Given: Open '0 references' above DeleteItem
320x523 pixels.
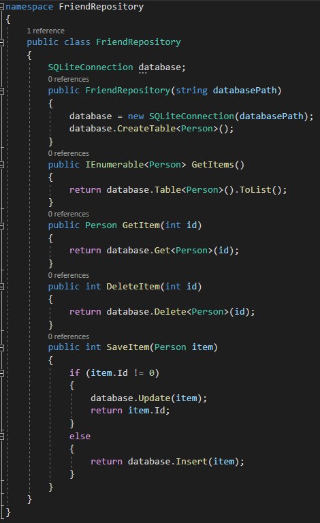Looking at the screenshot, I should [x=68, y=275].
